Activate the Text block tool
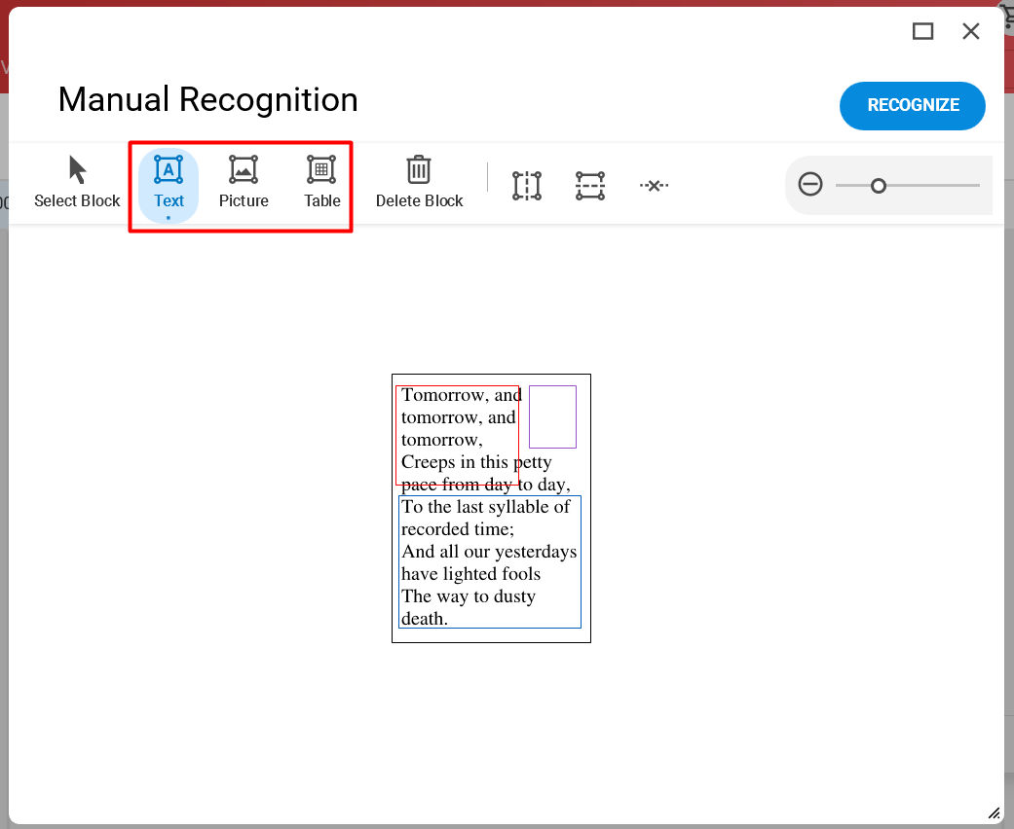This screenshot has height=829, width=1014. tap(169, 185)
